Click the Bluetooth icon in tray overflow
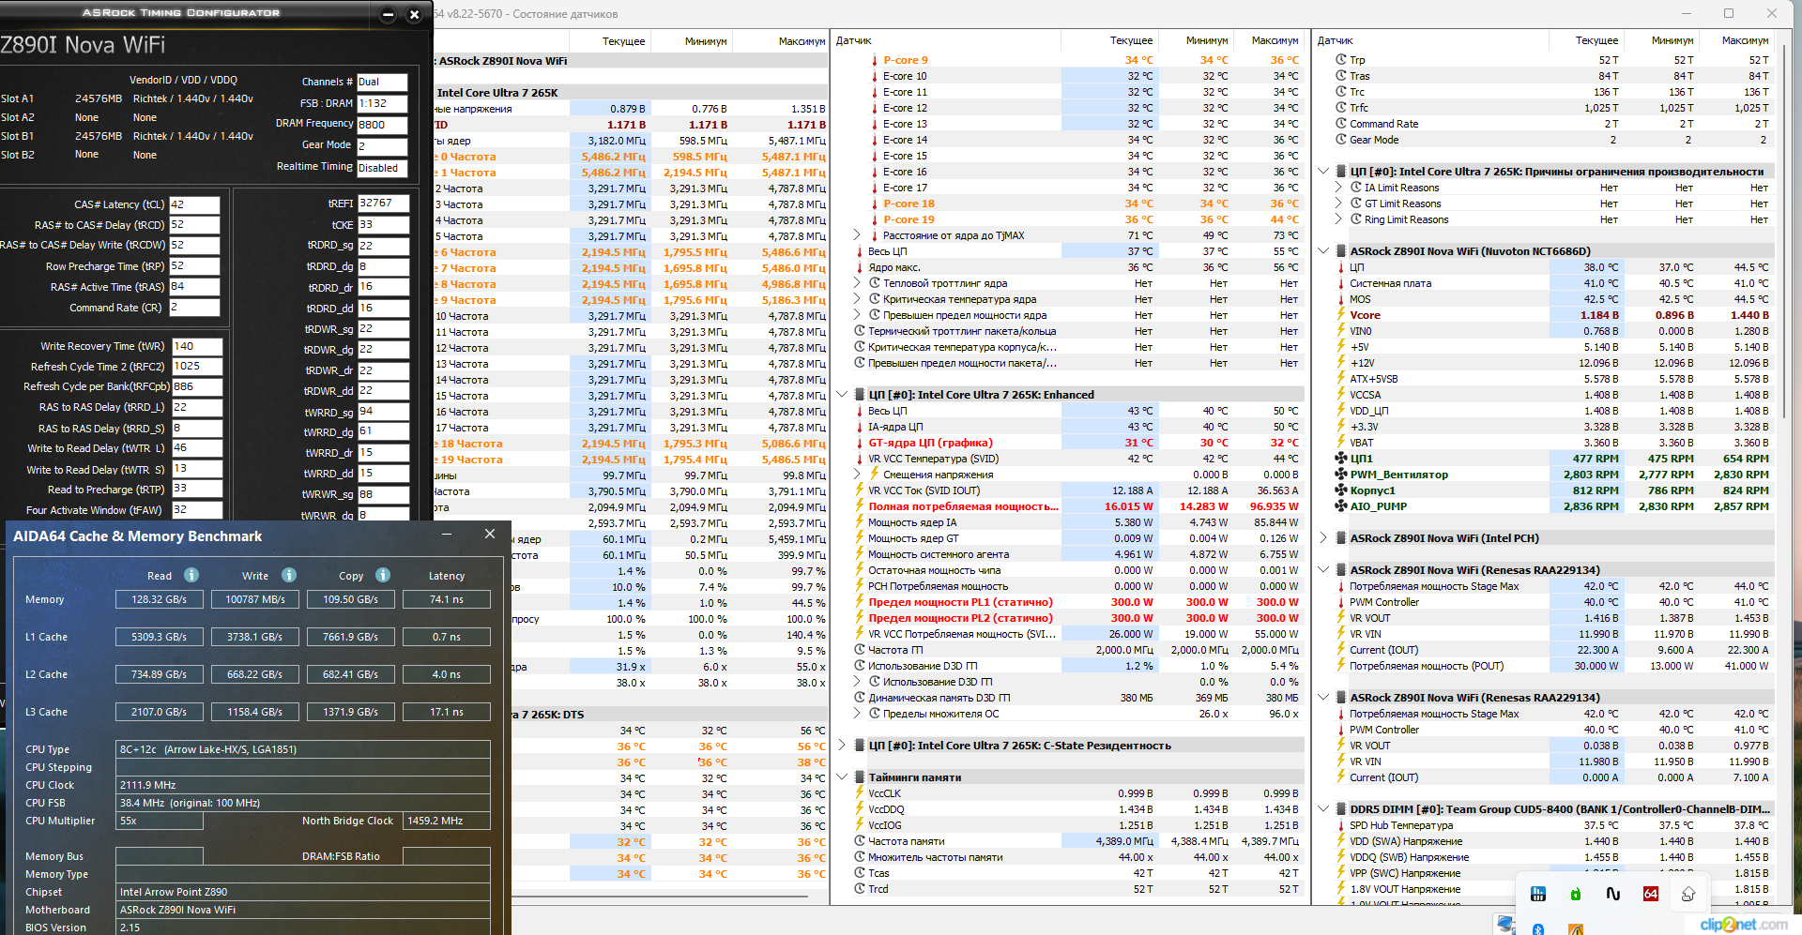 [x=1538, y=928]
